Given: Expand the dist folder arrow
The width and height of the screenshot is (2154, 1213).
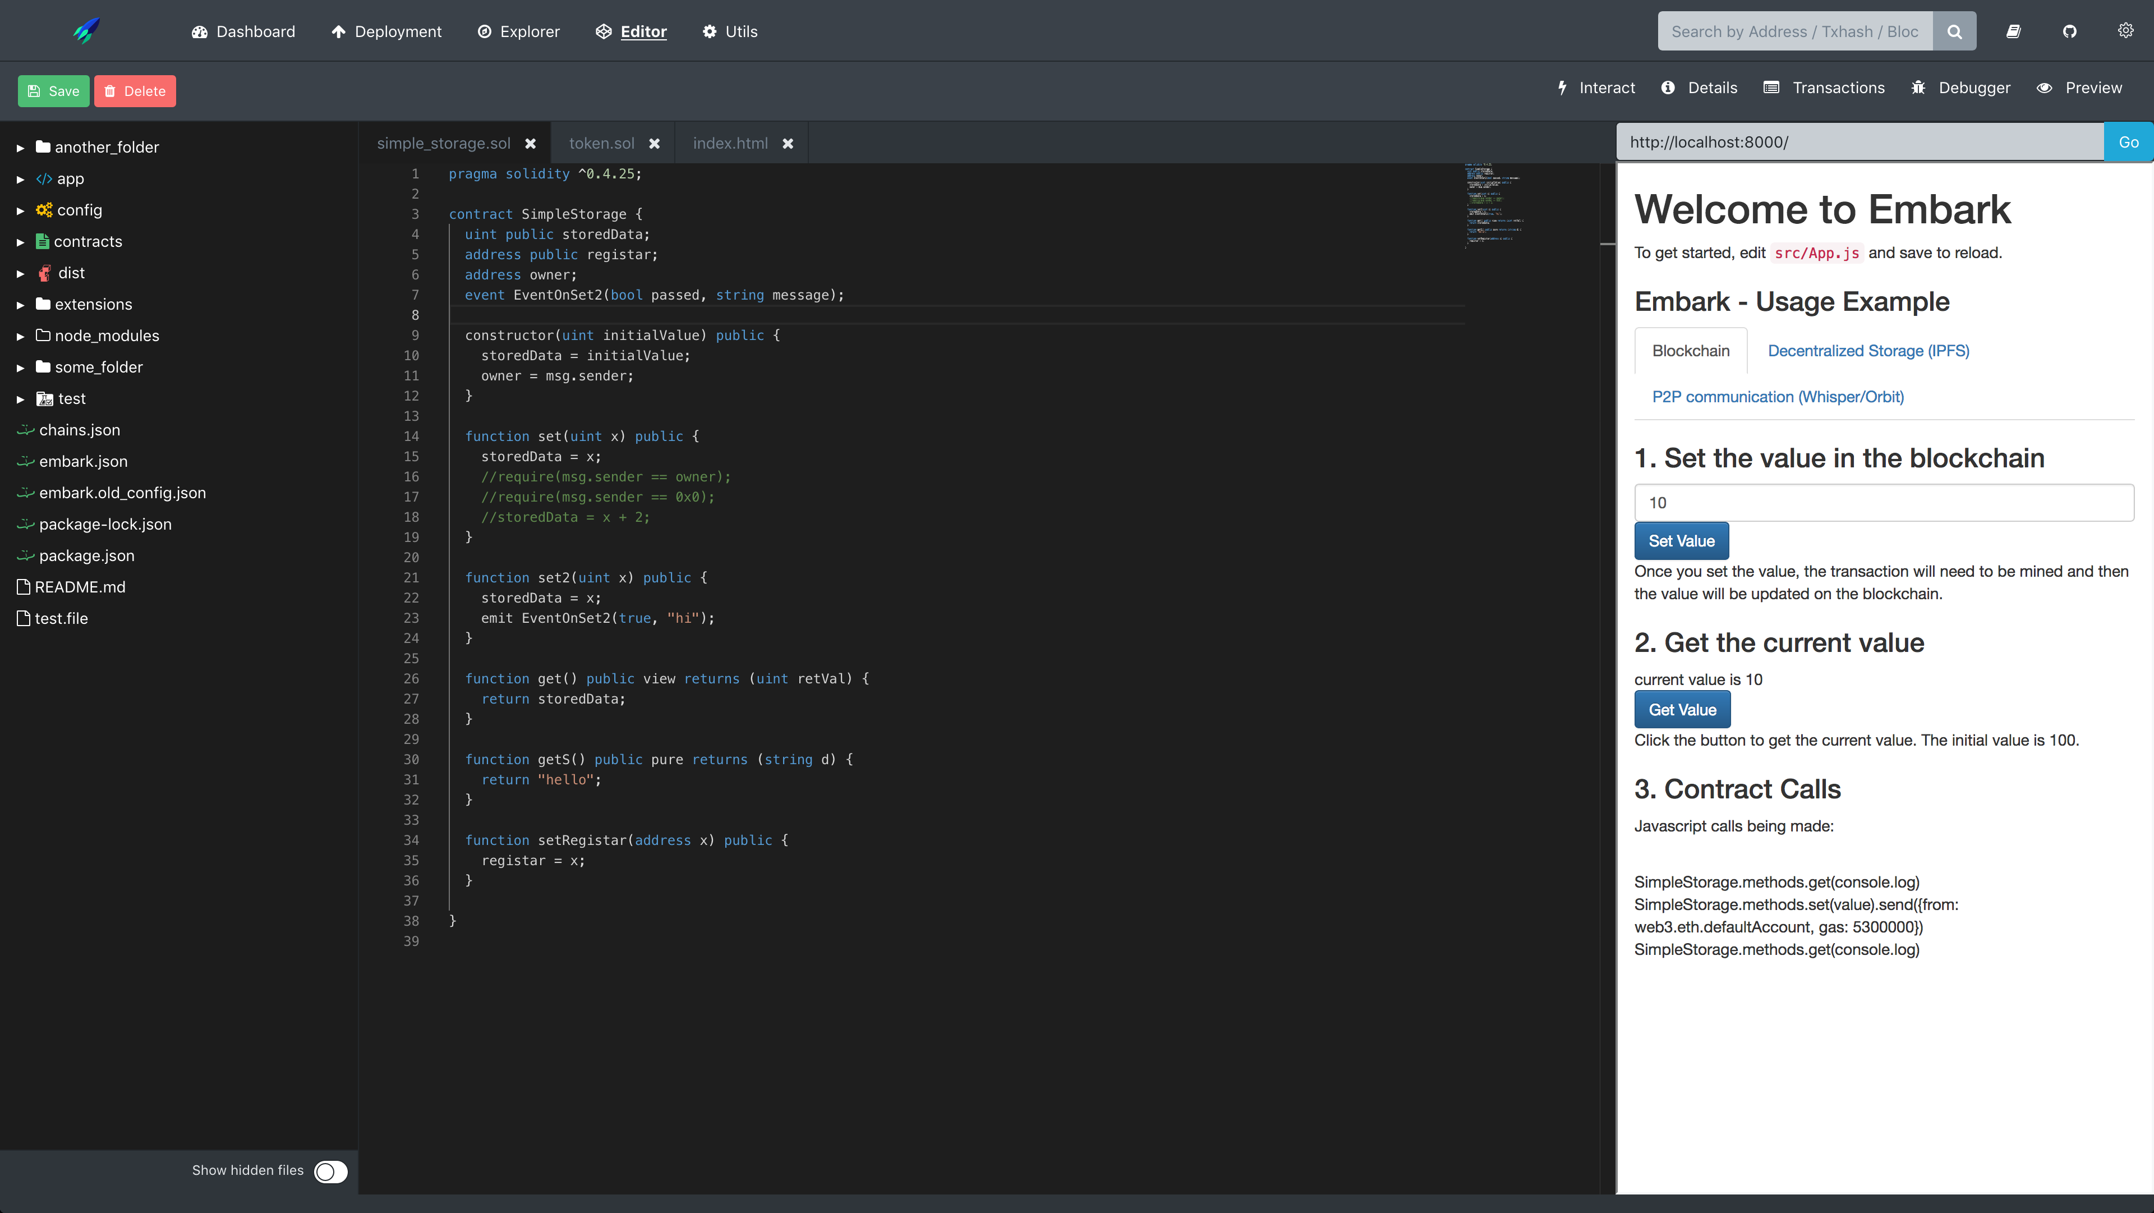Looking at the screenshot, I should (x=20, y=274).
